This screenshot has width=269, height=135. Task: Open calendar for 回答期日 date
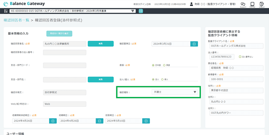coord(146,121)
